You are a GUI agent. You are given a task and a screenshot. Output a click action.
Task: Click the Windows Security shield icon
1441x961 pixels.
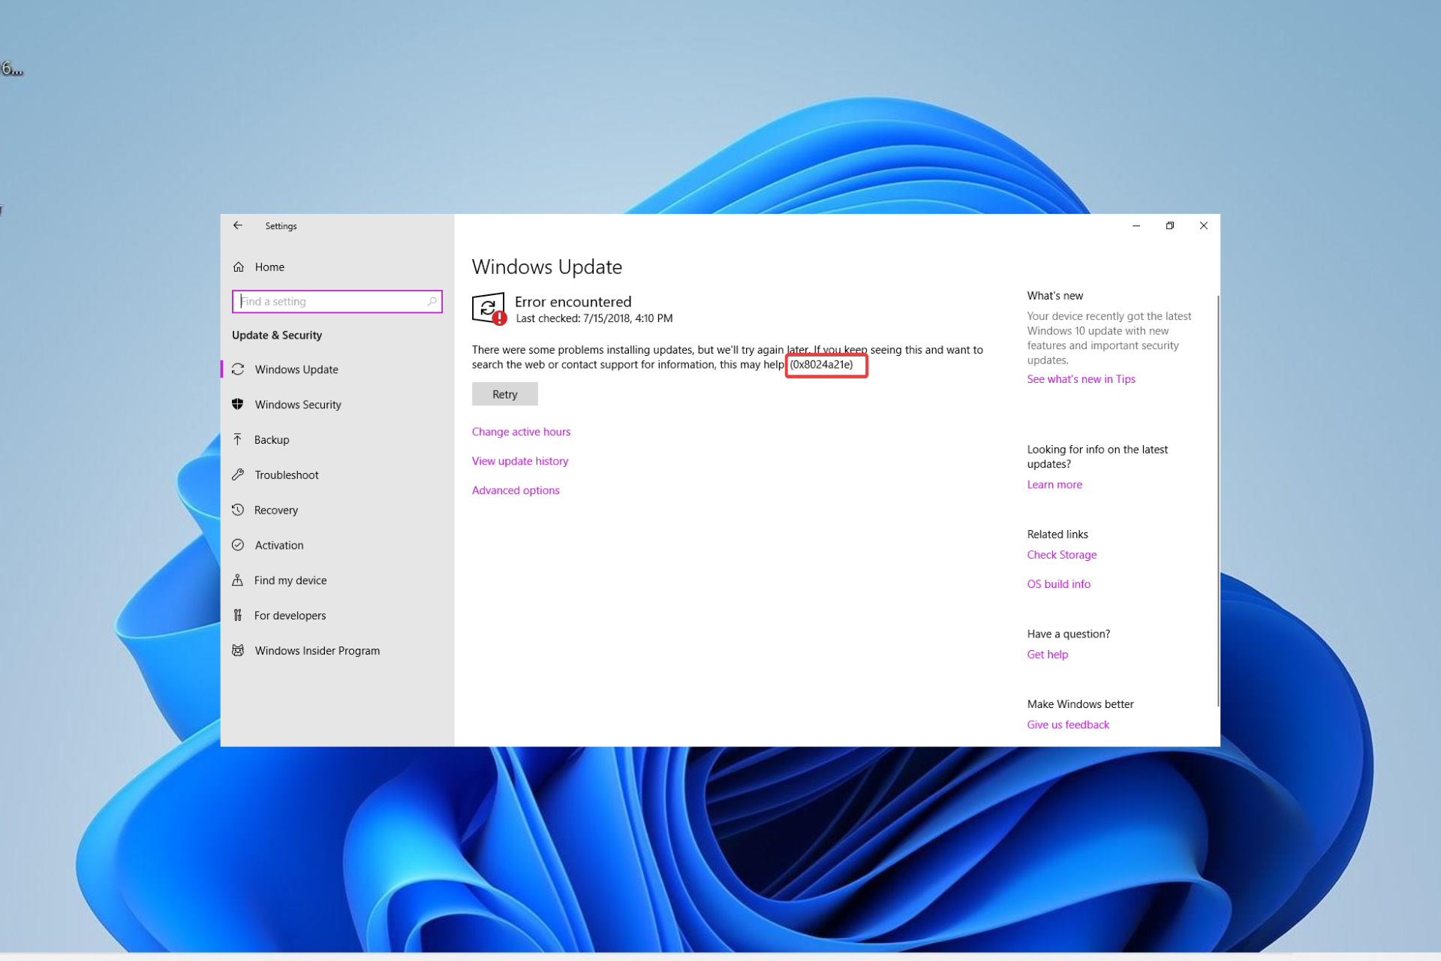[238, 404]
